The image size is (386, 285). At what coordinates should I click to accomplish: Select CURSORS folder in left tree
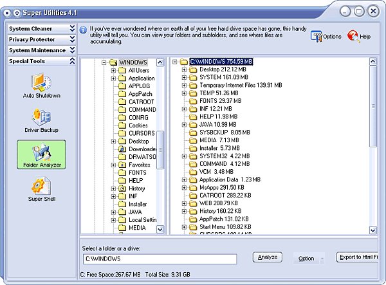142,133
